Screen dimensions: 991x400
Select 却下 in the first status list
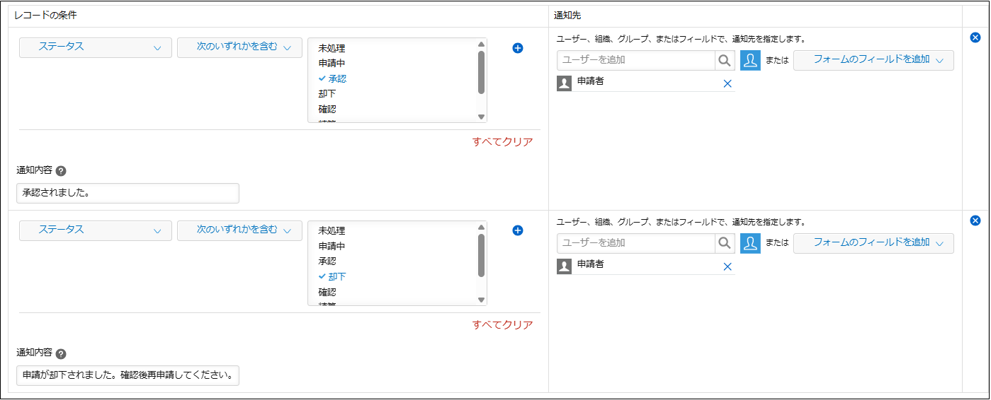coord(327,94)
